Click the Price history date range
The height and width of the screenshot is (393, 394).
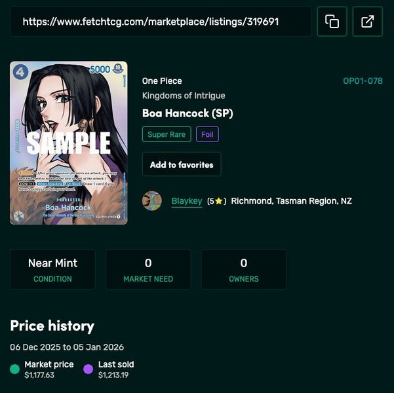[x=67, y=347]
